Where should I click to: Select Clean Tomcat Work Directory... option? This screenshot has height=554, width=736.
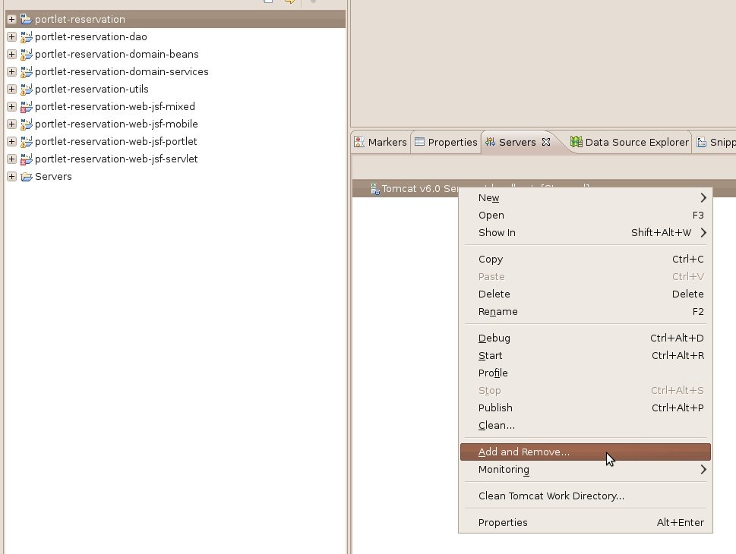pyautogui.click(x=551, y=496)
